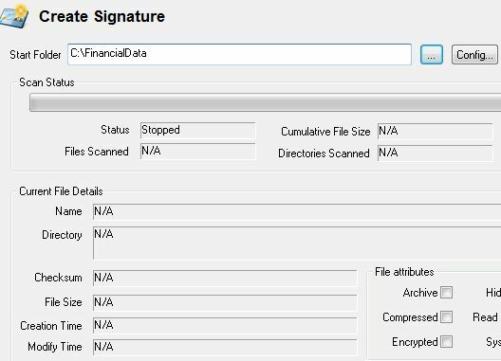Screen dimensions: 501x361
Task: Click the Modify Time value field
Action: pos(225,347)
